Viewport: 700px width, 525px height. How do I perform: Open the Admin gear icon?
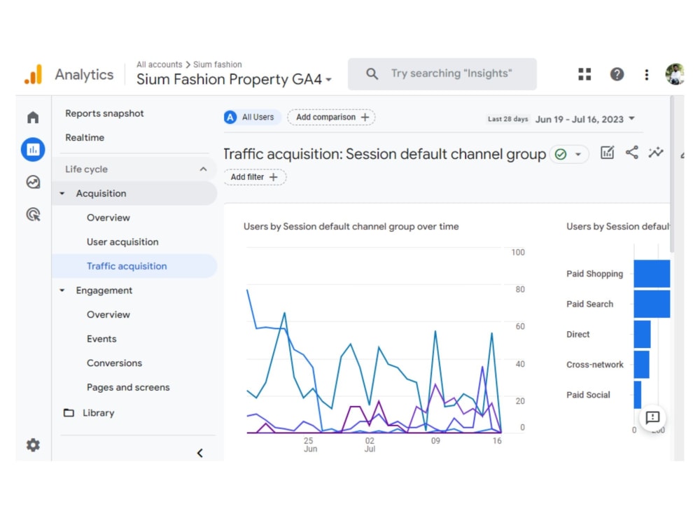pyautogui.click(x=33, y=445)
